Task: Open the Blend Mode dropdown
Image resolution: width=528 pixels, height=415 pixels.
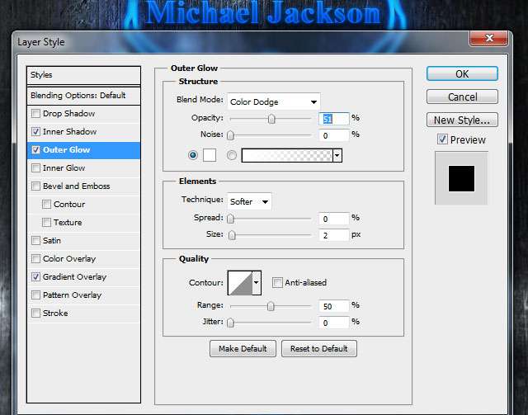Action: [274, 101]
